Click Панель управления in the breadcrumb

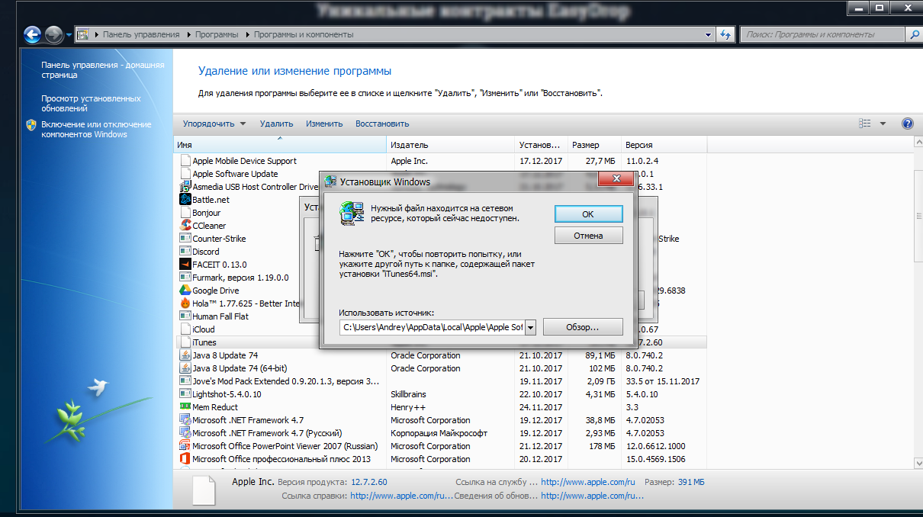[141, 34]
